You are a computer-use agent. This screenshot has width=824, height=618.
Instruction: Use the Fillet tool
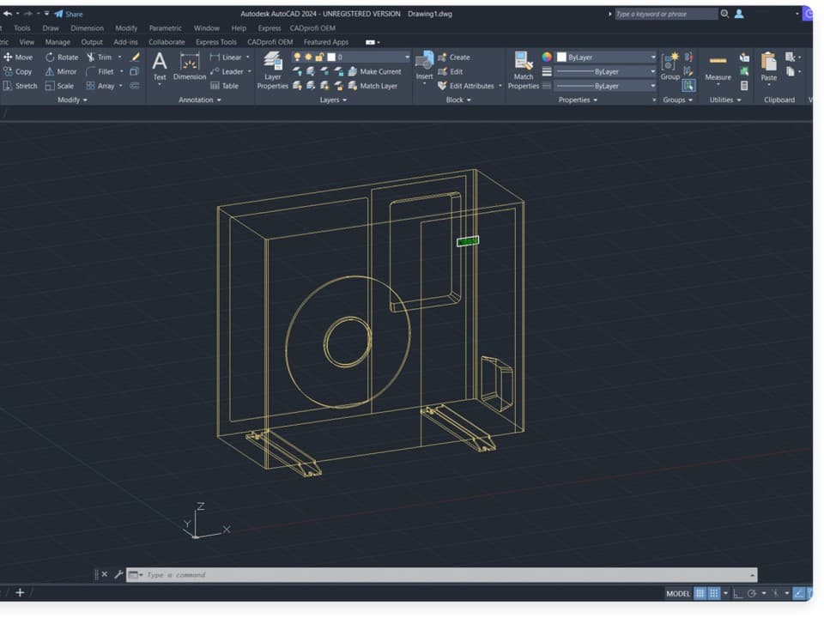coord(102,71)
